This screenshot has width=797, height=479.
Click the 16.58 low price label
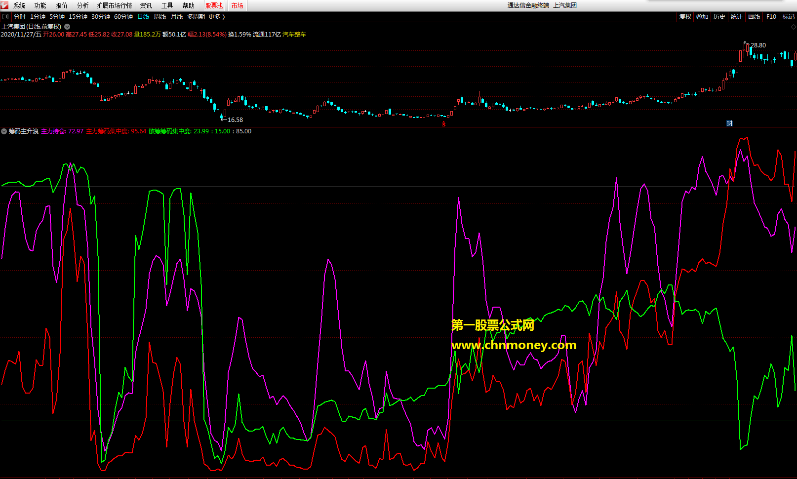[x=235, y=120]
